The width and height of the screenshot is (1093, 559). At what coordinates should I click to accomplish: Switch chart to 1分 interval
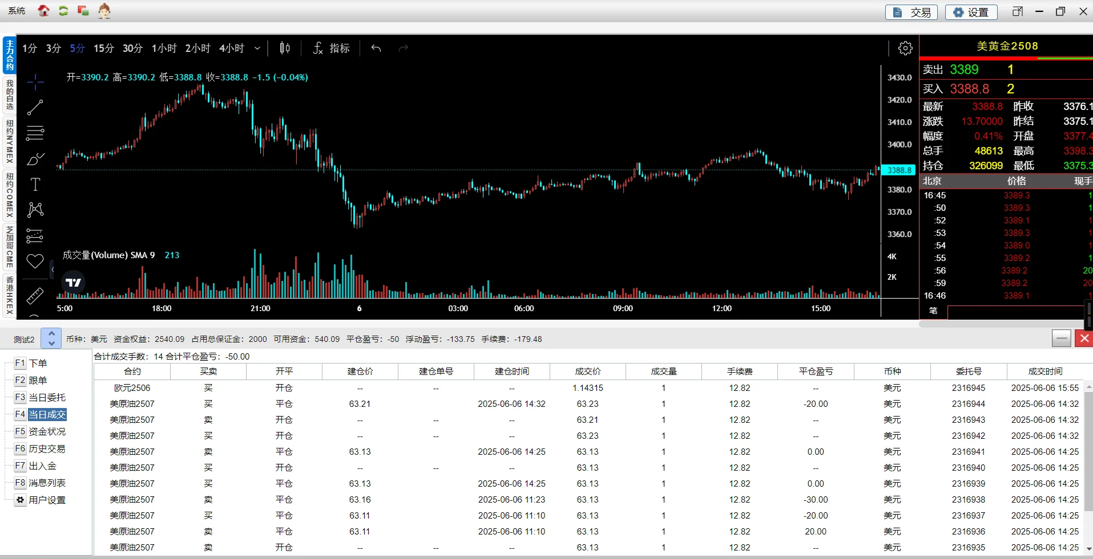(30, 48)
